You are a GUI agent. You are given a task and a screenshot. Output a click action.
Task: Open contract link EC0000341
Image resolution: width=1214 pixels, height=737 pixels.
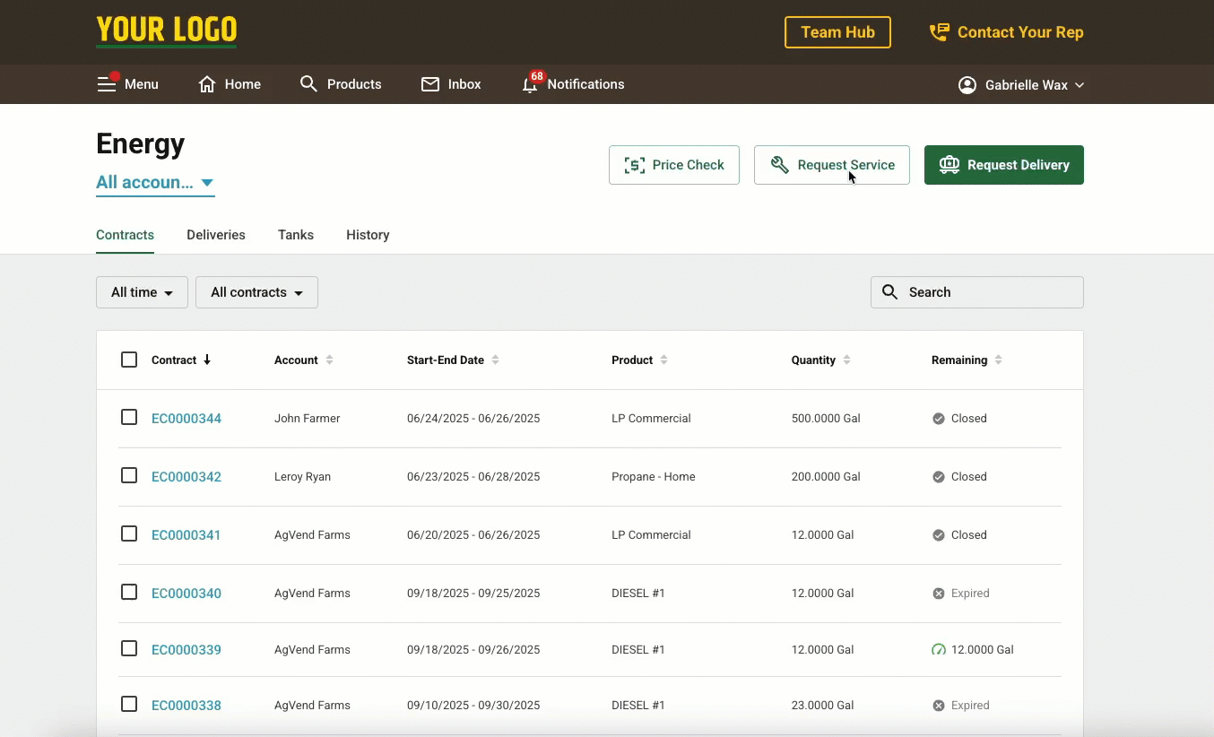186,535
